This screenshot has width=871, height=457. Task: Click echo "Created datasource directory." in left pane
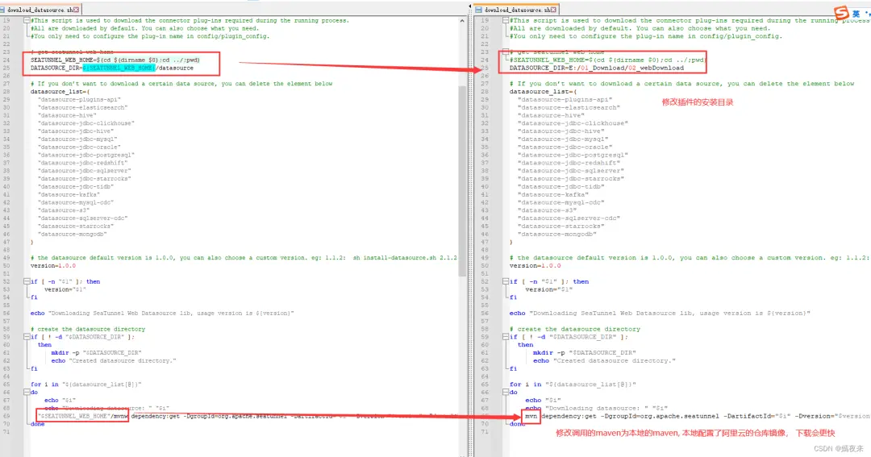coord(114,360)
